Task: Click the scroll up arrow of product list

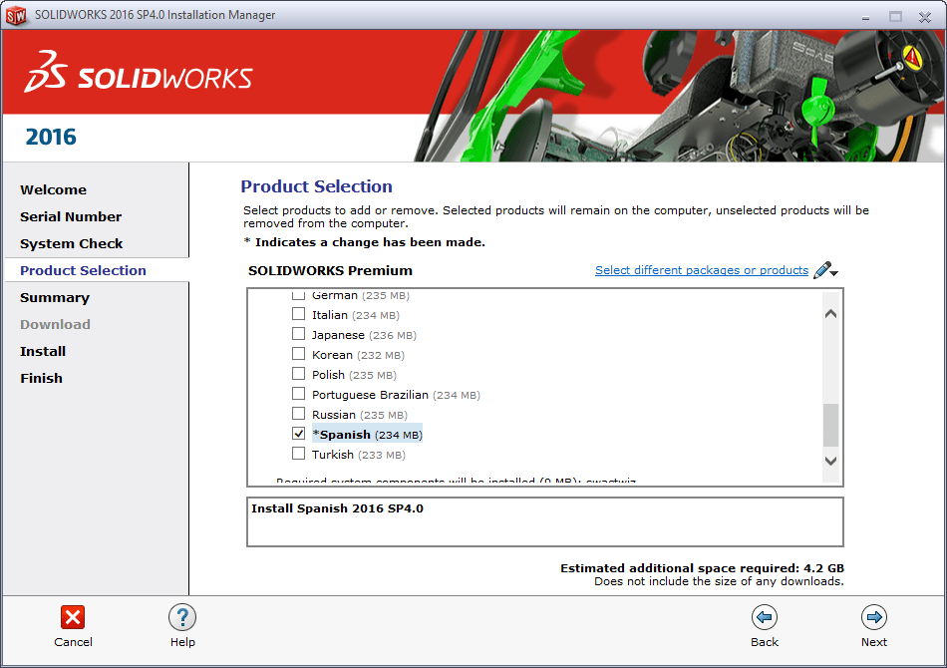Action: click(x=831, y=313)
